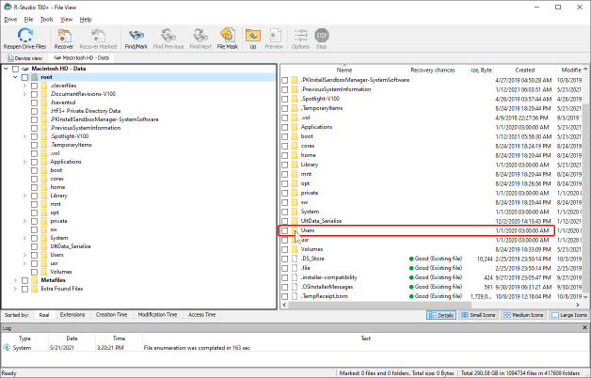Close the Log panel

(584, 328)
